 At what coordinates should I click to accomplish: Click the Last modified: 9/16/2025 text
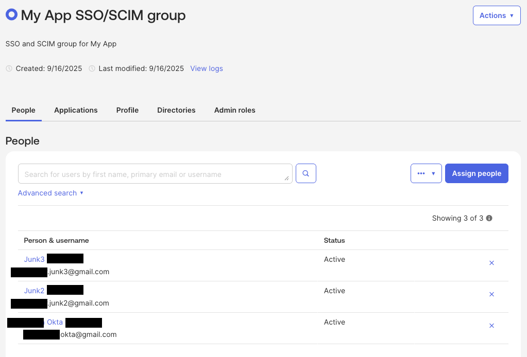coord(141,68)
